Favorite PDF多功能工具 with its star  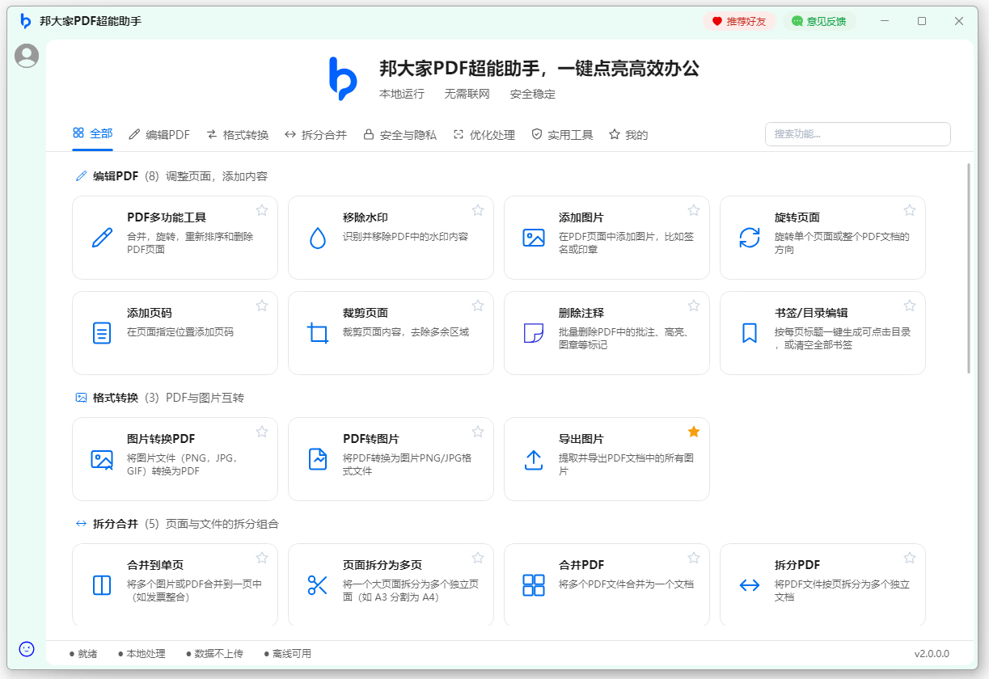click(262, 210)
